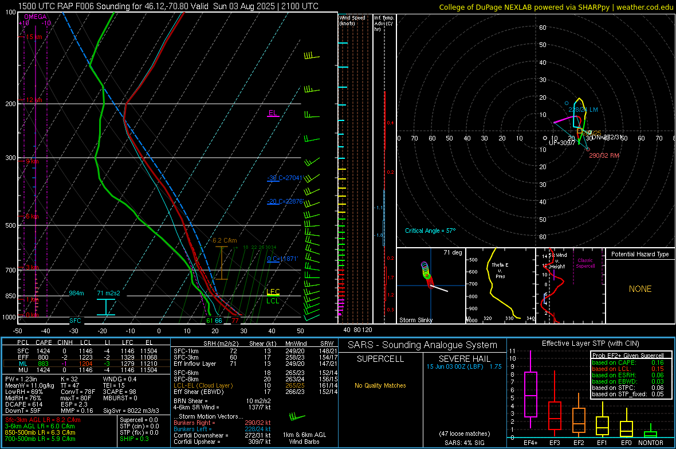Click the Eff Inflow Layer row label
This screenshot has width=676, height=449.
tap(195, 364)
